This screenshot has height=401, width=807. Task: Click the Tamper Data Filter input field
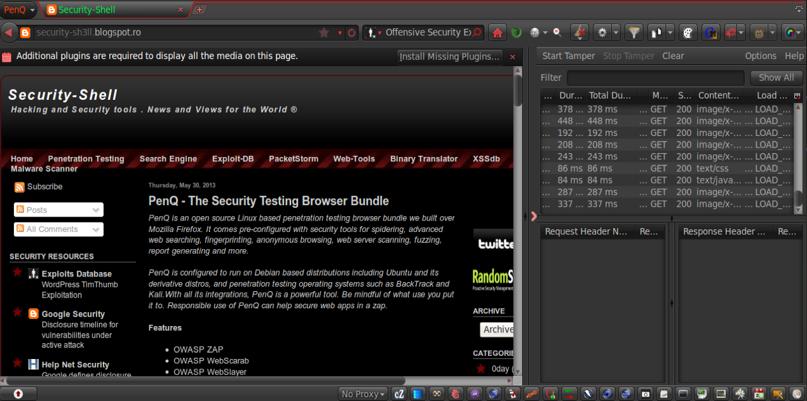click(655, 78)
